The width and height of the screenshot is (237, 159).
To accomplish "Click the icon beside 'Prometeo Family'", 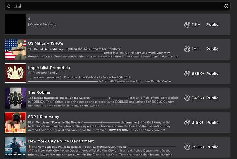I will (30, 73).
